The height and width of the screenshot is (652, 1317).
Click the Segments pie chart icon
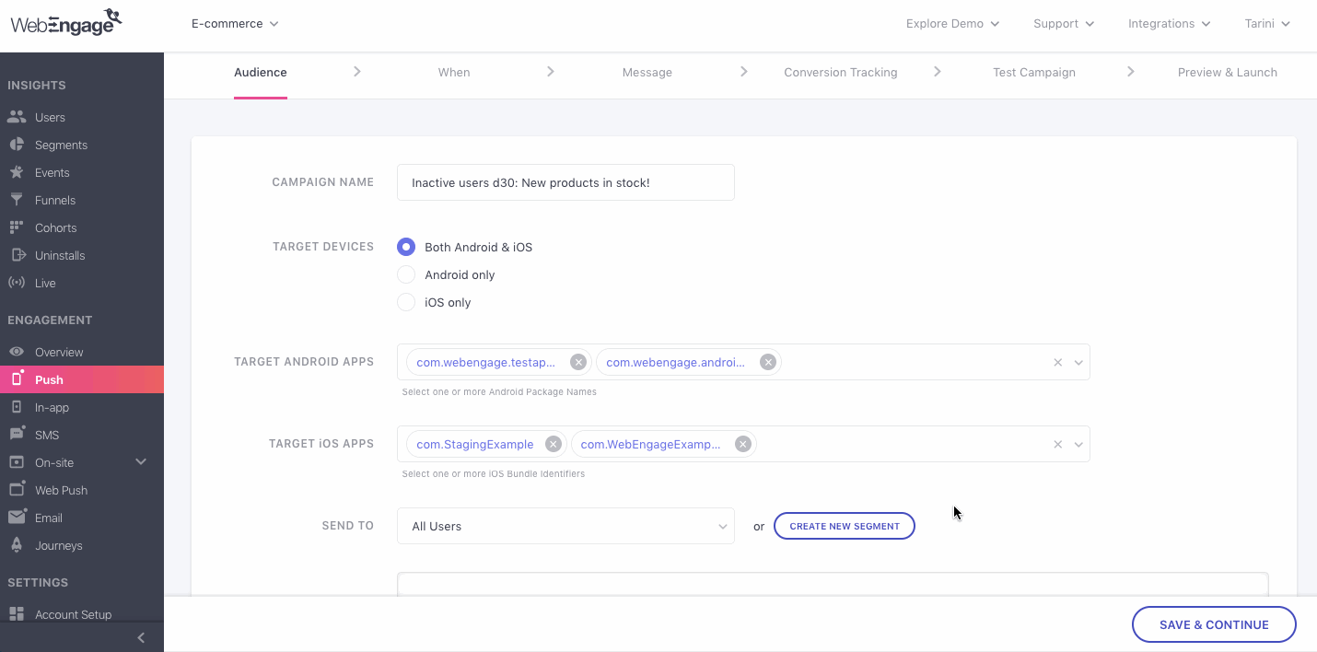point(17,145)
